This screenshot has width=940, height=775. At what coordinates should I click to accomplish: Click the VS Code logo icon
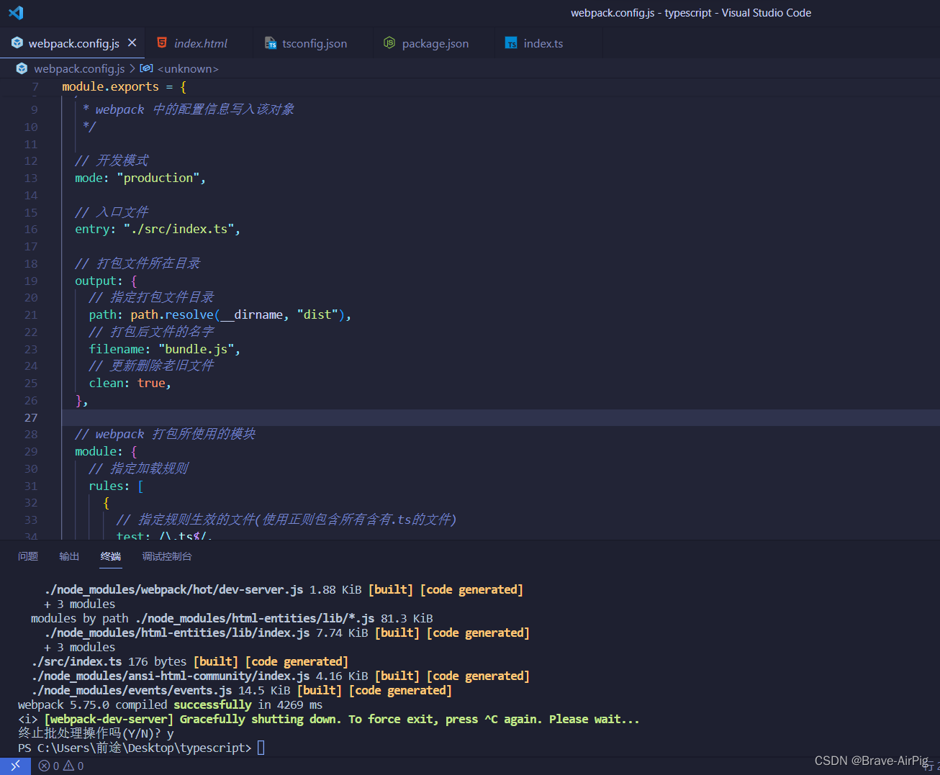[16, 13]
